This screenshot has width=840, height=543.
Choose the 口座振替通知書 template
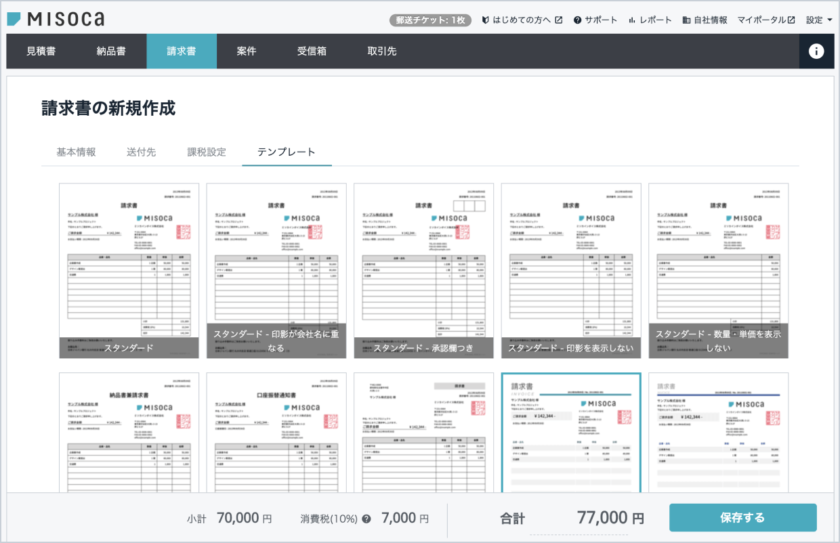coord(276,432)
